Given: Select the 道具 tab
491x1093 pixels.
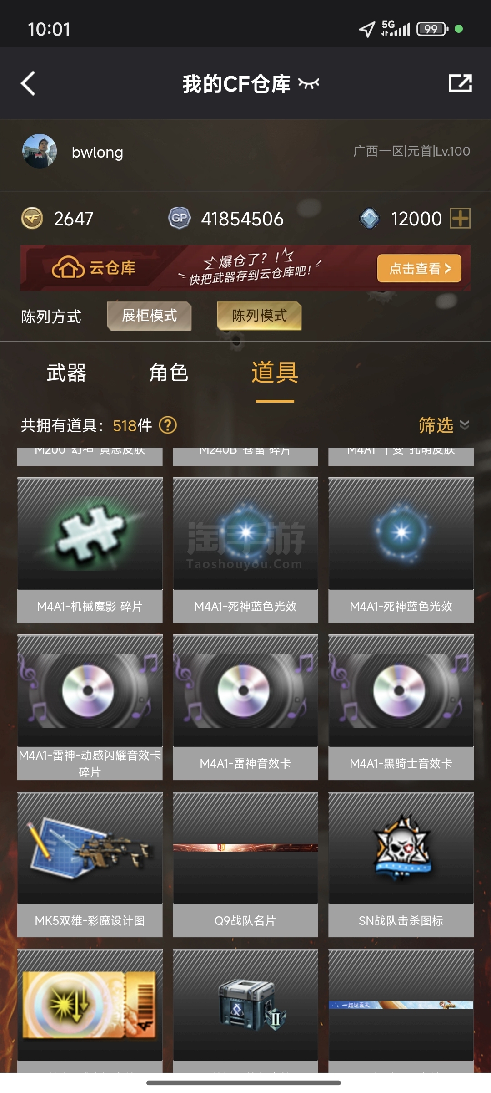Looking at the screenshot, I should 275,373.
